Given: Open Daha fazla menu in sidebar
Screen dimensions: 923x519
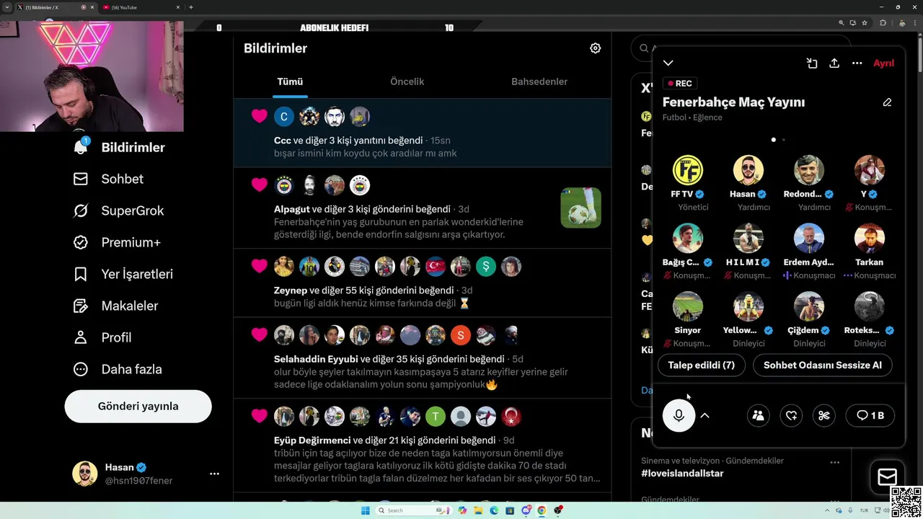Looking at the screenshot, I should (118, 369).
